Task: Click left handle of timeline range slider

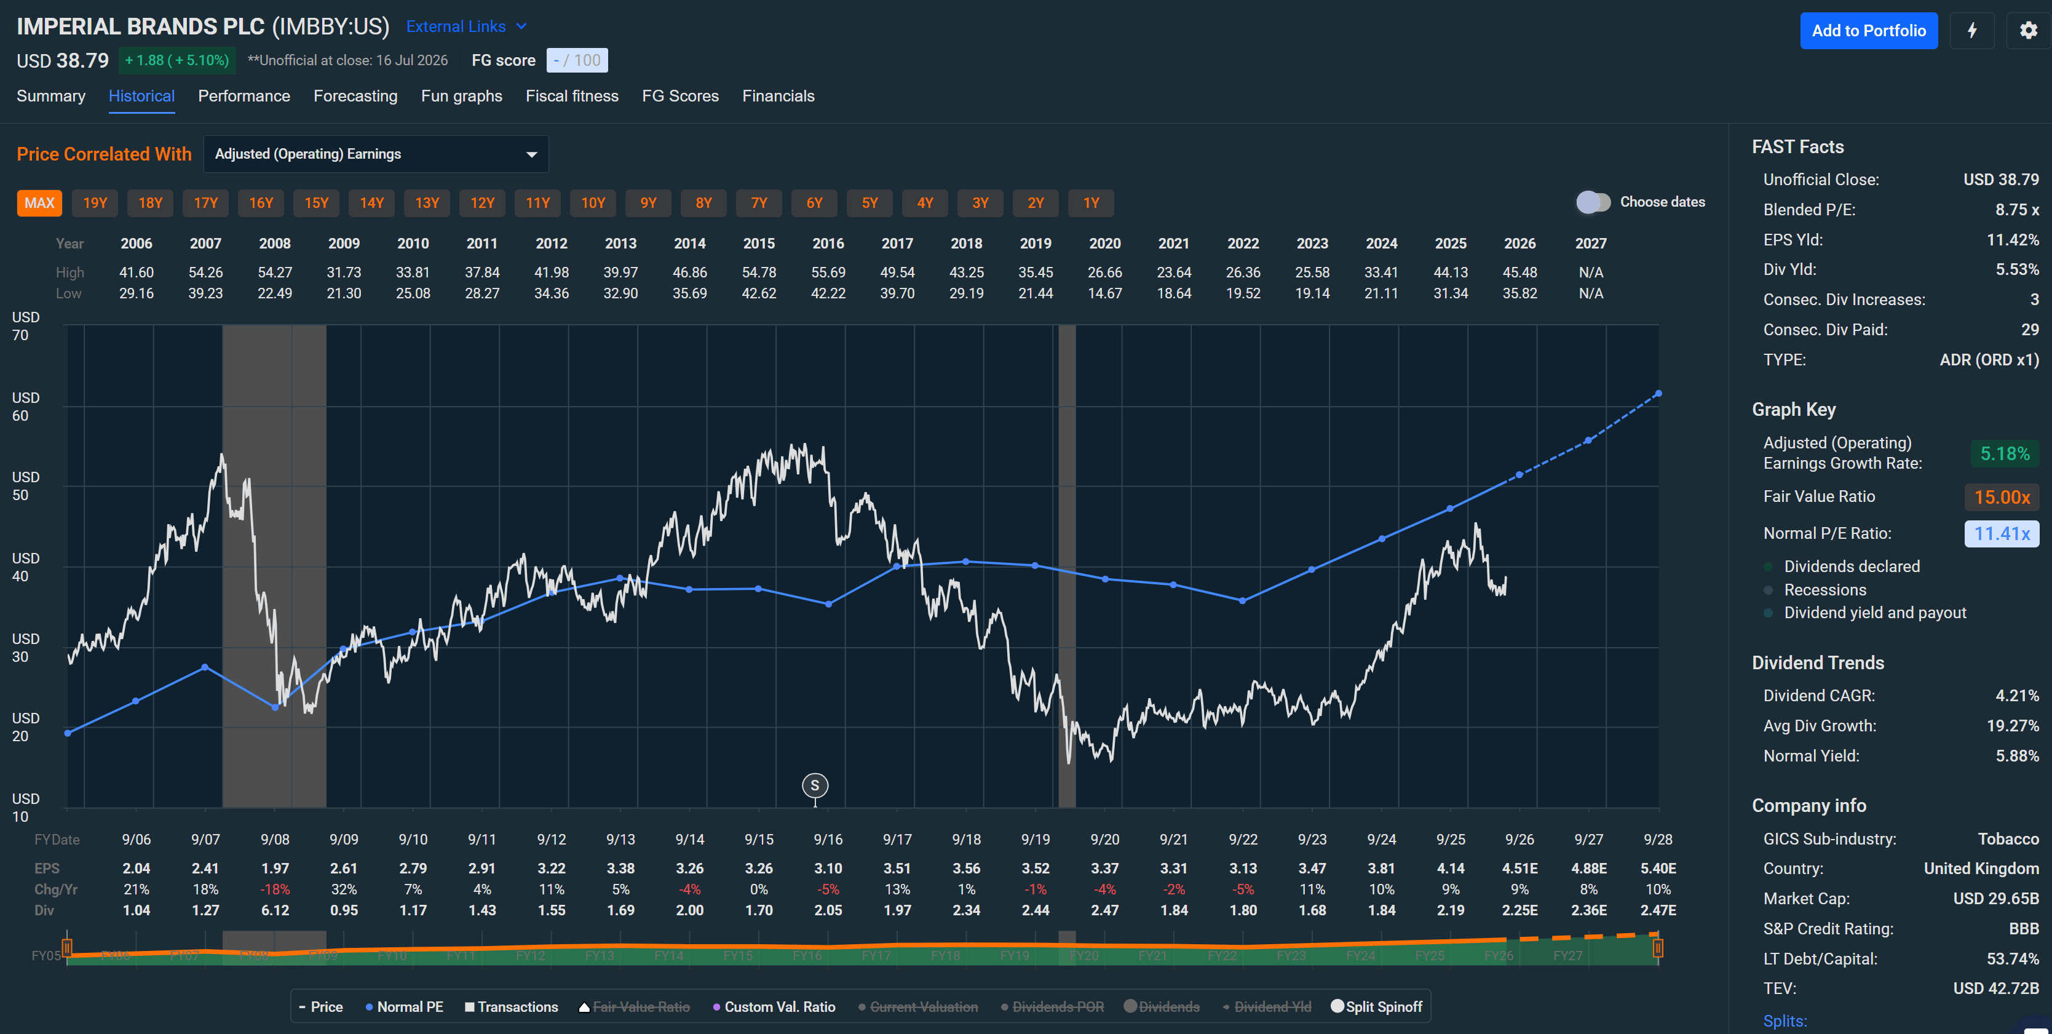Action: click(x=67, y=947)
